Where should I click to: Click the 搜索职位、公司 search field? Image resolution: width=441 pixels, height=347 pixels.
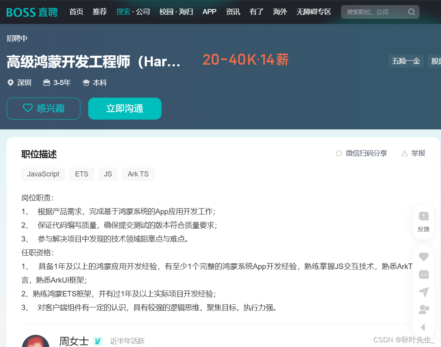[380, 12]
